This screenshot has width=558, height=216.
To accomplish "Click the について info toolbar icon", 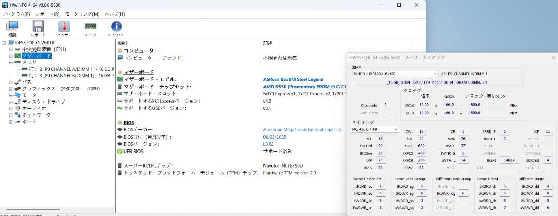I will click(116, 28).
